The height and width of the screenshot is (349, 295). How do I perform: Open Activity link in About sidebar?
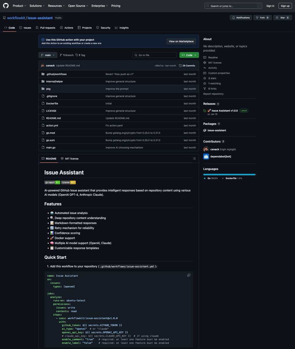coord(213,68)
